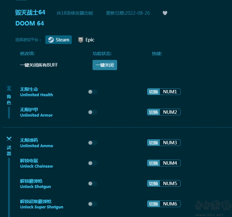The height and width of the screenshot is (217, 232).
Task: Click 切换 button for NUM2 hotkey
Action: tap(153, 112)
